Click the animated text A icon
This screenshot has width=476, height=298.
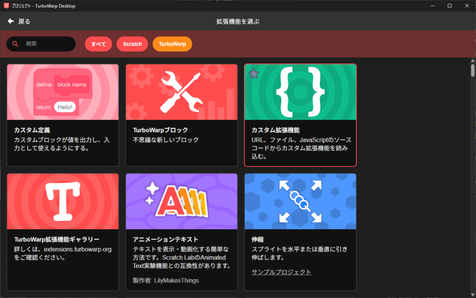coord(181,201)
